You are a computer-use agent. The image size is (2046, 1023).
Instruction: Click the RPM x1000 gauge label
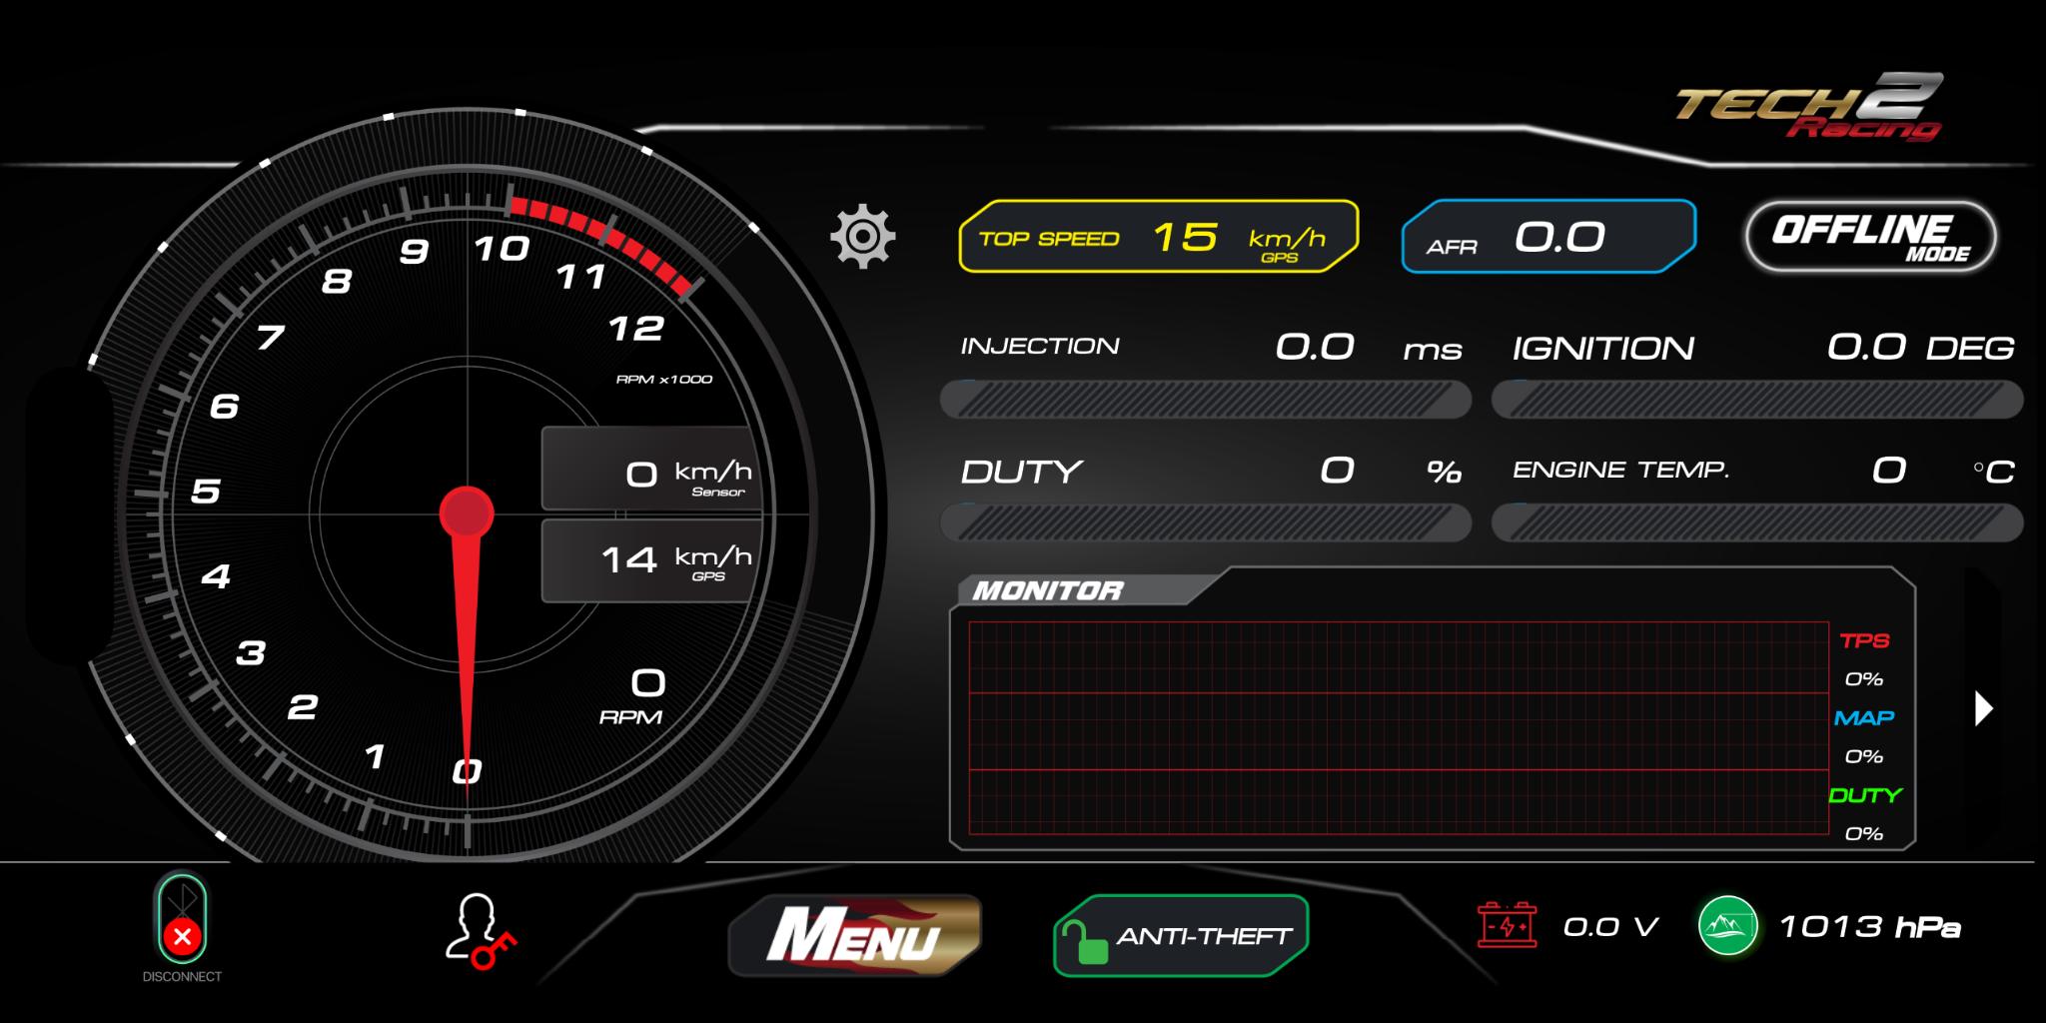(664, 379)
